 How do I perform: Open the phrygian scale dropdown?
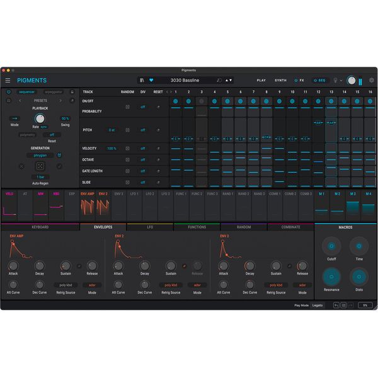(x=40, y=154)
